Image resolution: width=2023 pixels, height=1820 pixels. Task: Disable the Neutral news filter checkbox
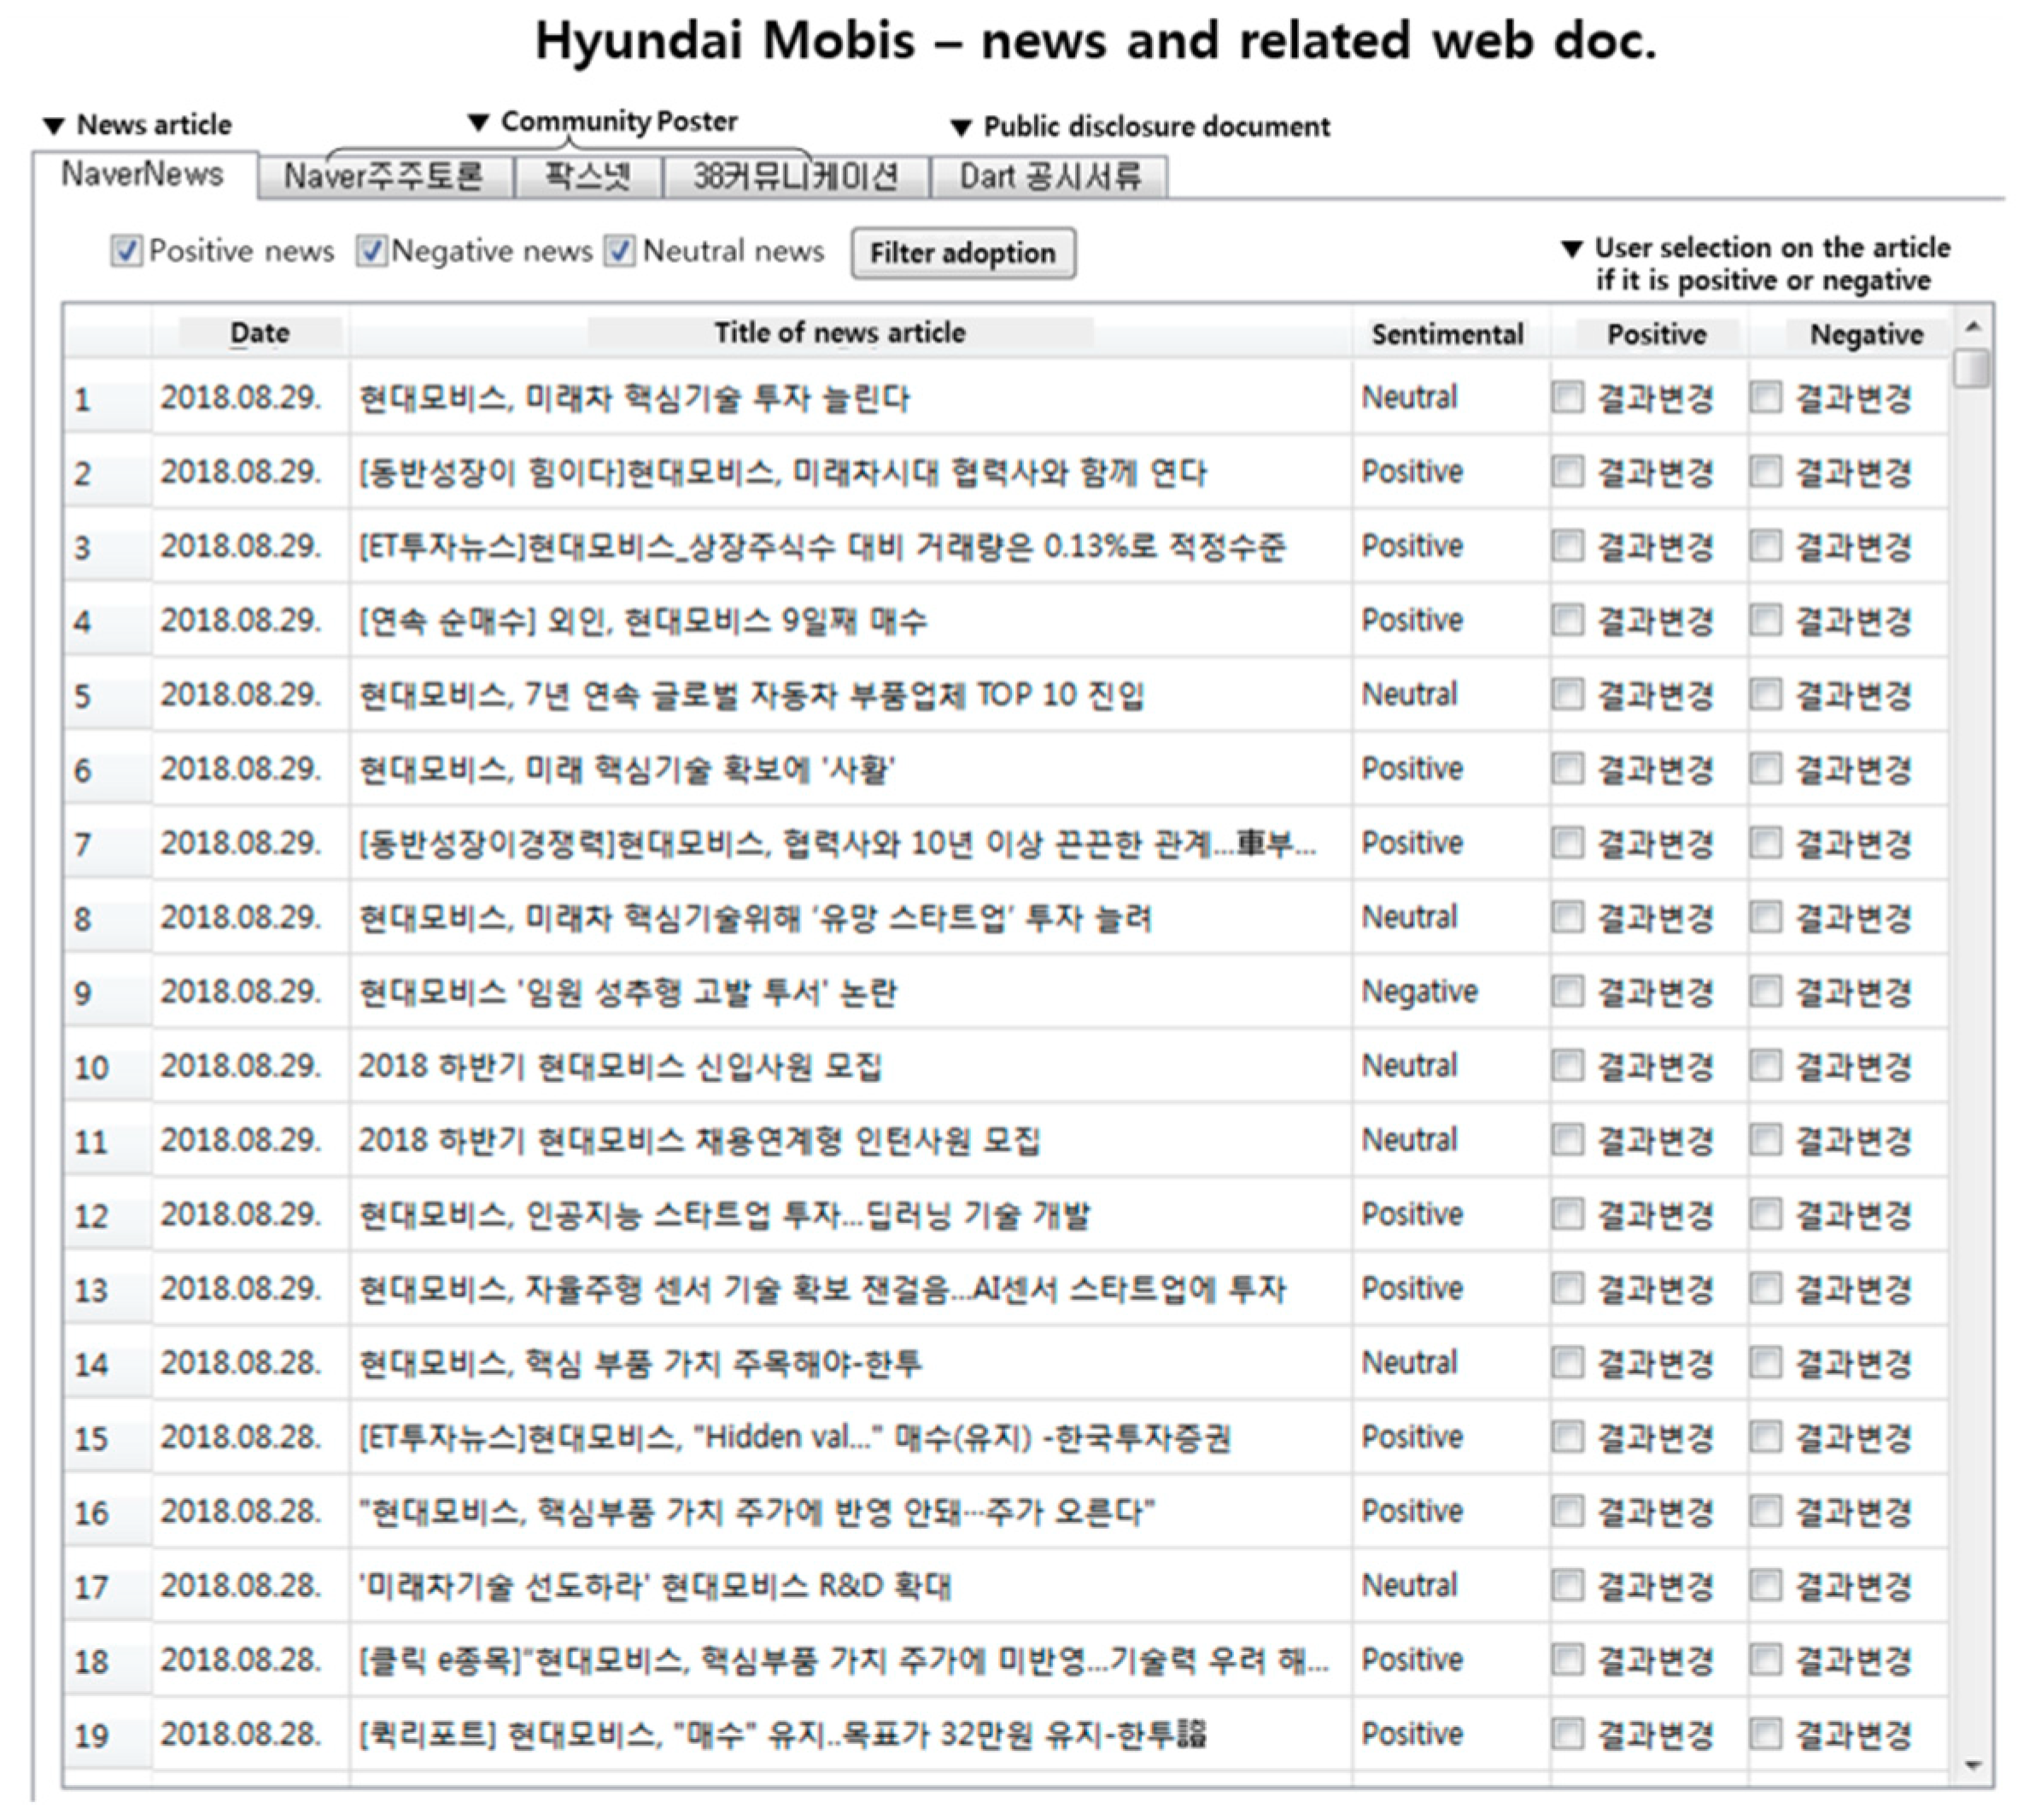pos(619,251)
